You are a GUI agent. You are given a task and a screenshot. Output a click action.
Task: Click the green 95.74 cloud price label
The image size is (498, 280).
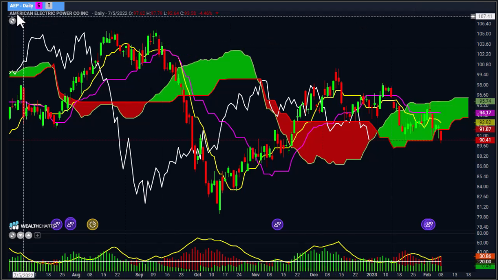485,101
